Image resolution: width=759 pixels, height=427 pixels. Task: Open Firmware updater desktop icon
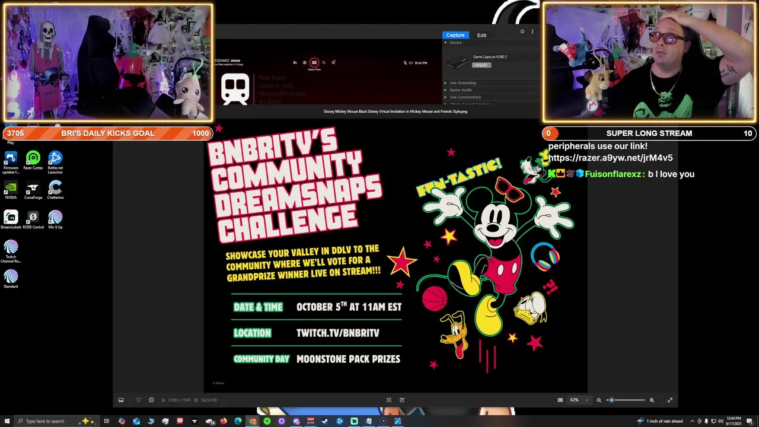11,162
